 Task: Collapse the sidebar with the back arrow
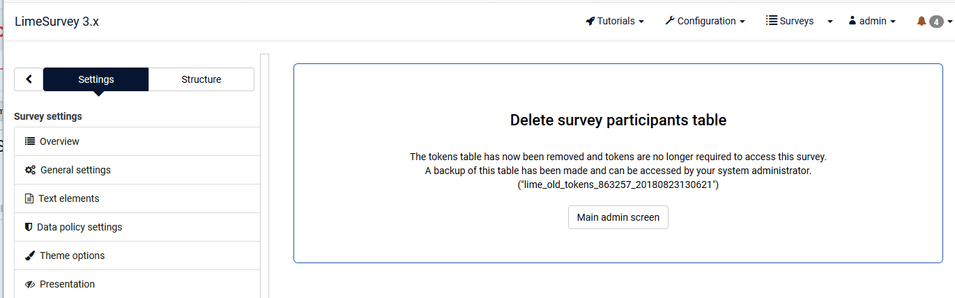pyautogui.click(x=29, y=79)
